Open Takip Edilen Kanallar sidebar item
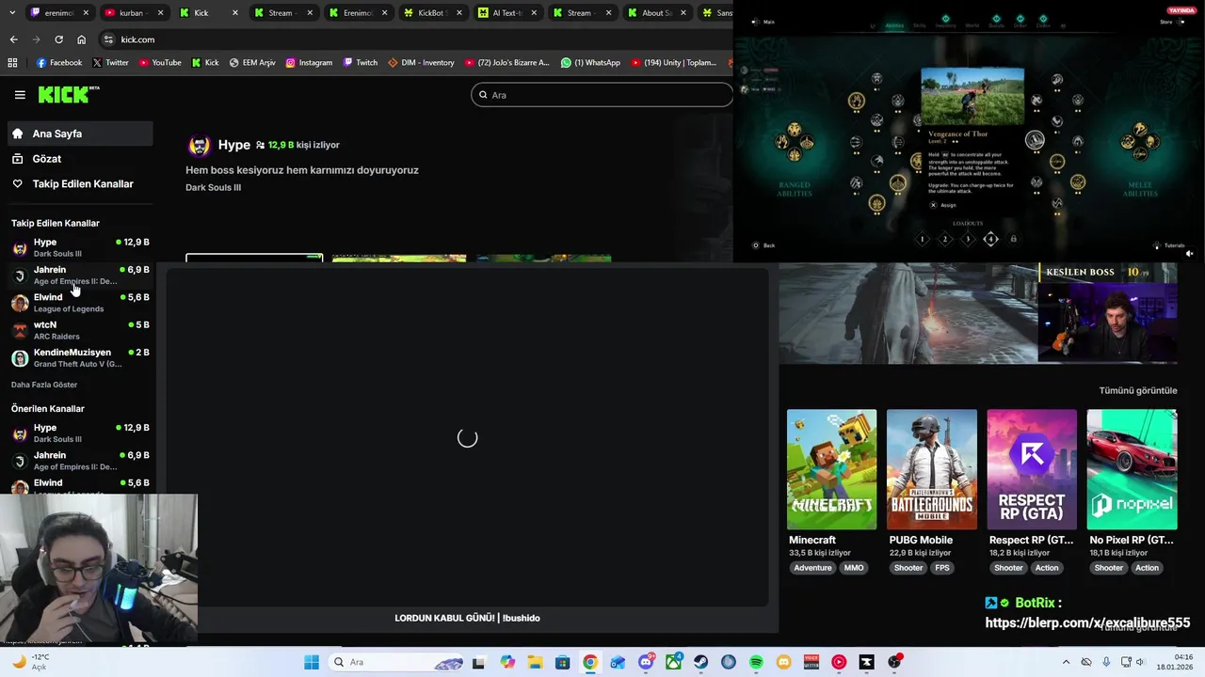 coord(80,184)
